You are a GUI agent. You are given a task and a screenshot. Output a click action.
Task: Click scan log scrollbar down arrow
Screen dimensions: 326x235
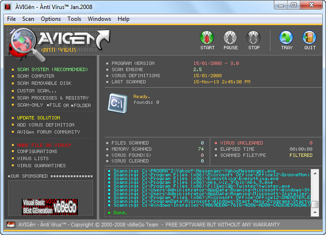click(x=315, y=213)
